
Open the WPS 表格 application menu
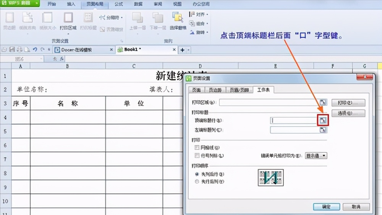(x=20, y=3)
